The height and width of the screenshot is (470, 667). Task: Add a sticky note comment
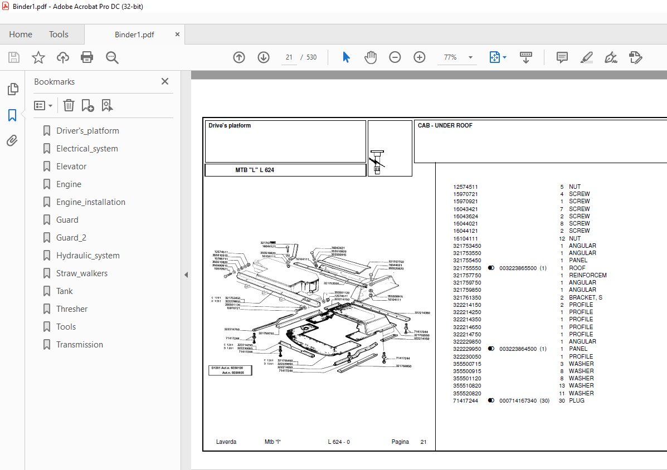[x=562, y=57]
